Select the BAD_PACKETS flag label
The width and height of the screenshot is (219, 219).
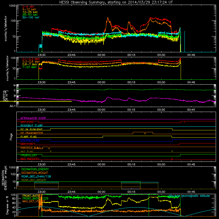coord(30,159)
